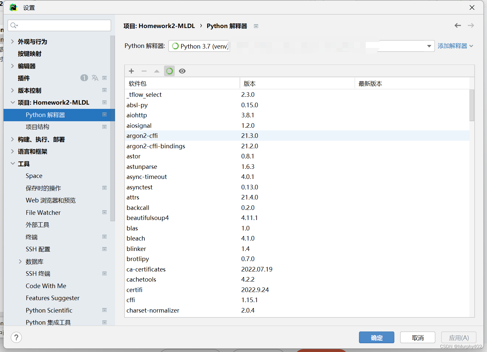Open Web 浏览器和预览 settings

(x=51, y=200)
